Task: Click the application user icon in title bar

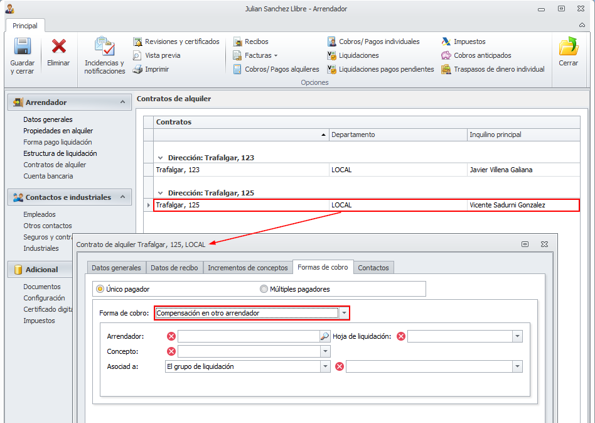Action: [9, 8]
